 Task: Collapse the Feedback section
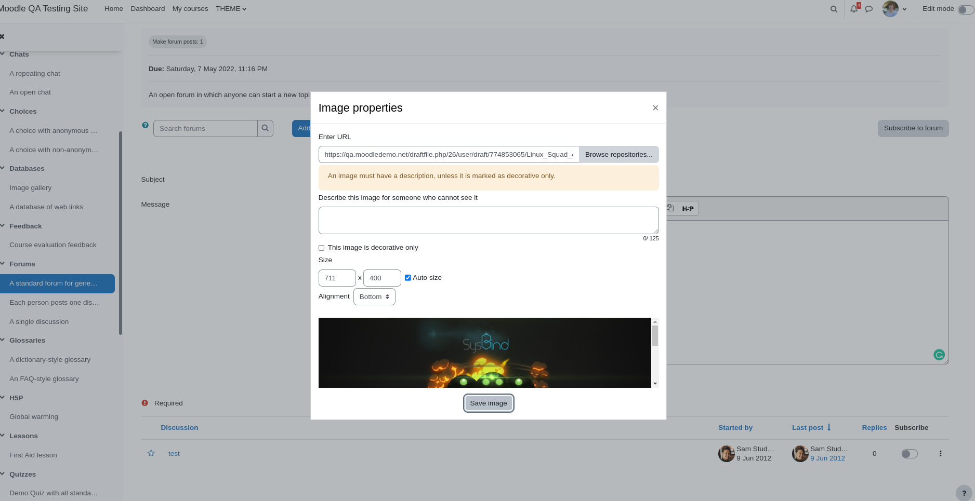(3, 225)
